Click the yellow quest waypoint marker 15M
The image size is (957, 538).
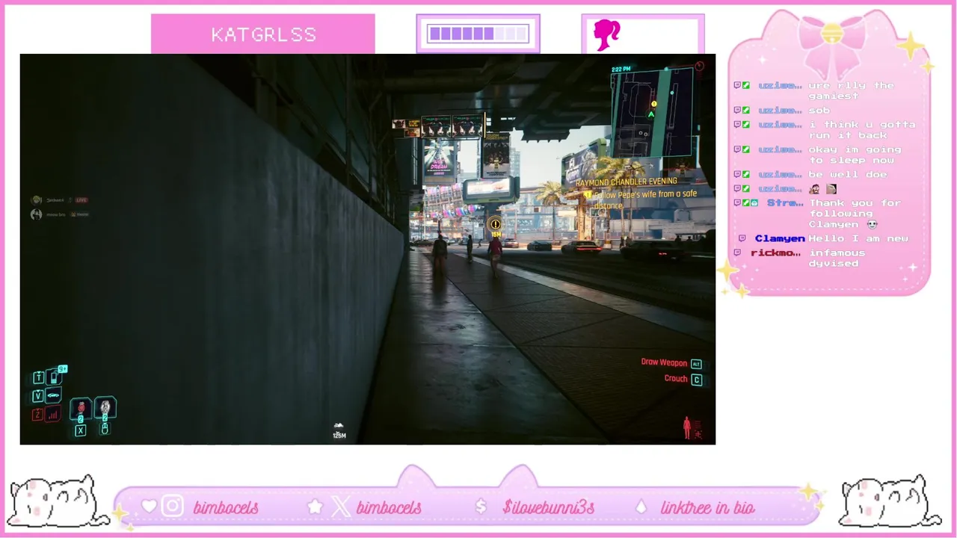point(495,227)
